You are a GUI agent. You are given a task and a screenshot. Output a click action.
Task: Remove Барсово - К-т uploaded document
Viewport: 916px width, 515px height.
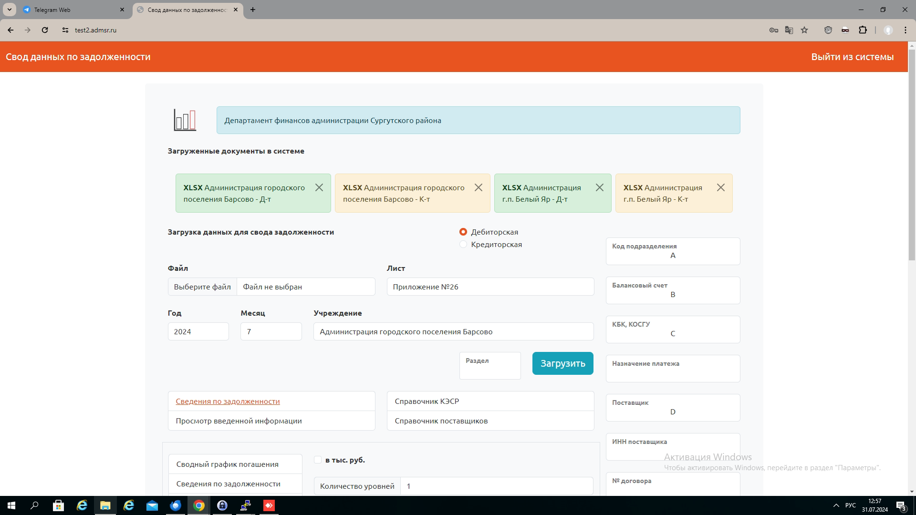(479, 187)
